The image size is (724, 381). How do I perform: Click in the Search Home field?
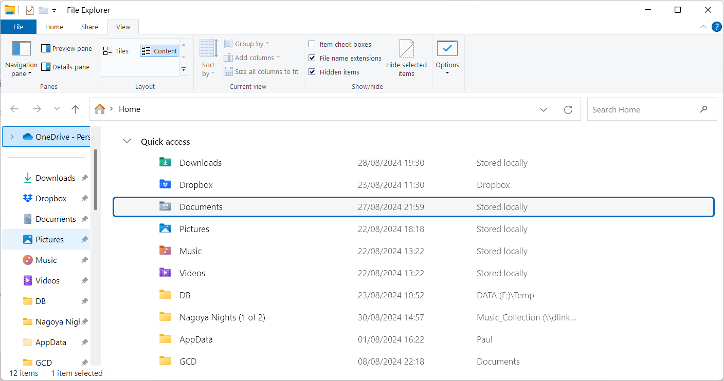[x=645, y=109]
